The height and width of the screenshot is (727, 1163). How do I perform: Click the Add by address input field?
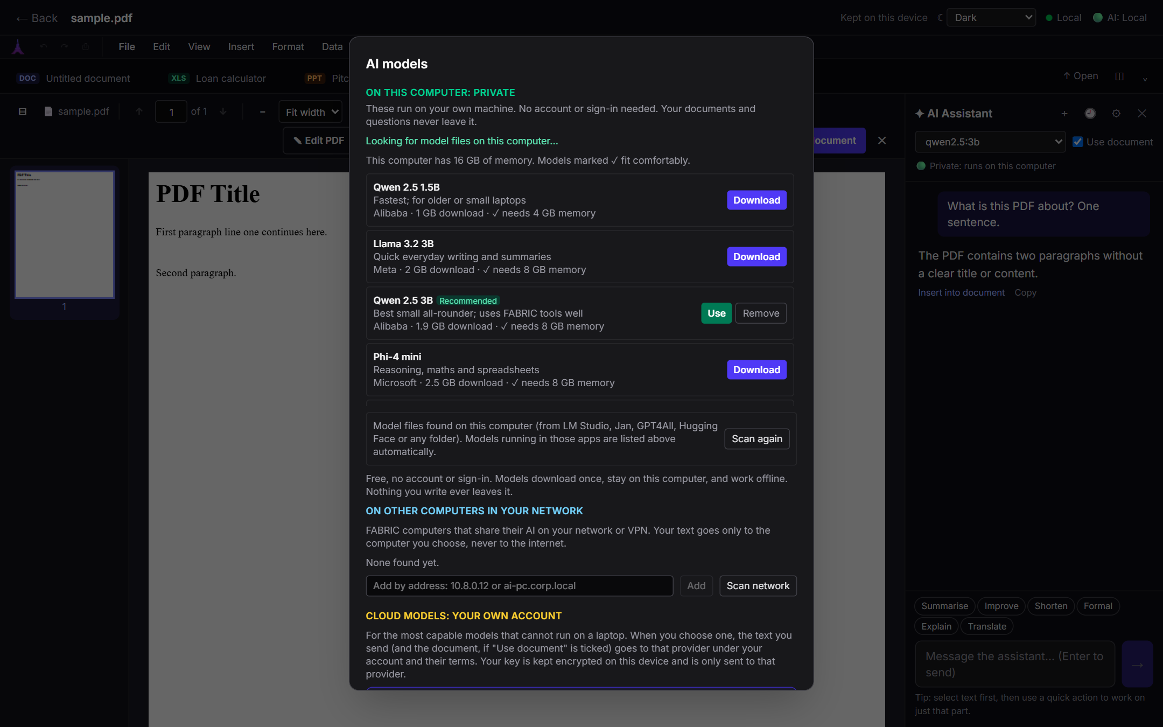click(x=519, y=586)
